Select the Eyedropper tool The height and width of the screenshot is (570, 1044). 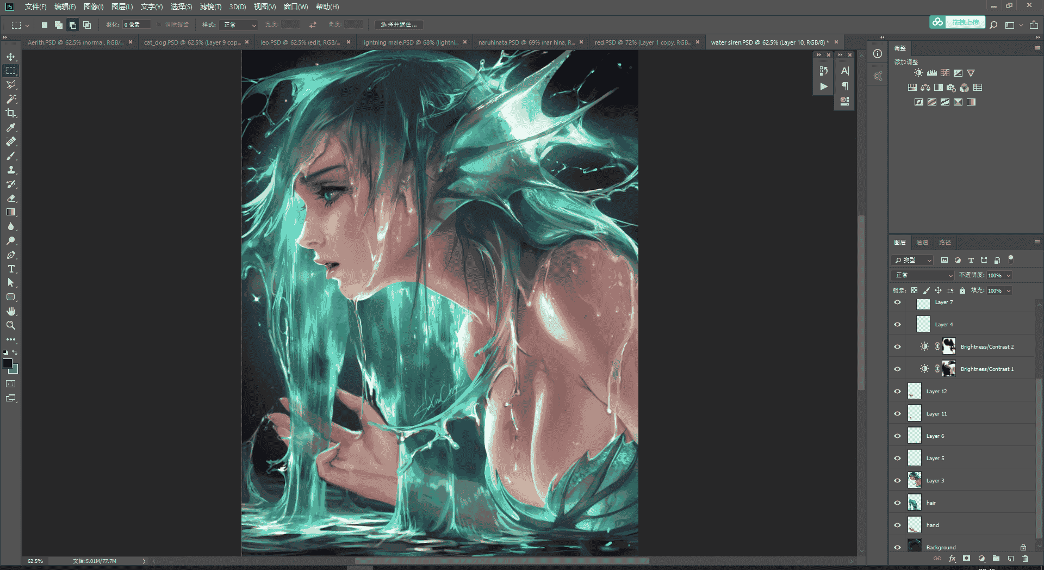(11, 127)
